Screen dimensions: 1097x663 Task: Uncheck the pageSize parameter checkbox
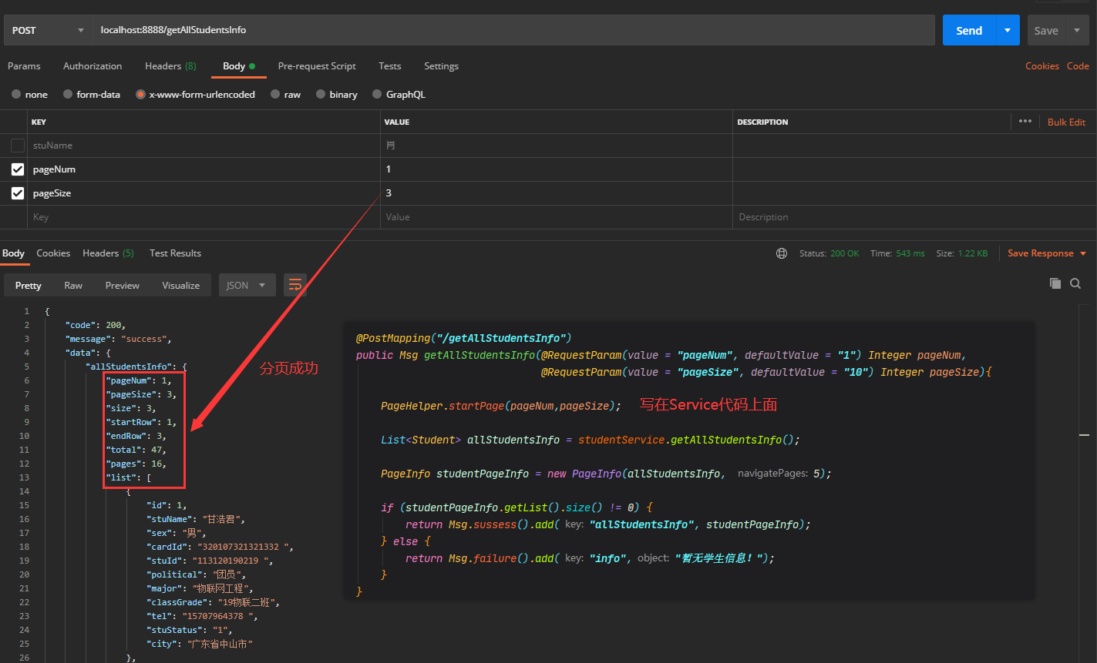click(x=18, y=193)
